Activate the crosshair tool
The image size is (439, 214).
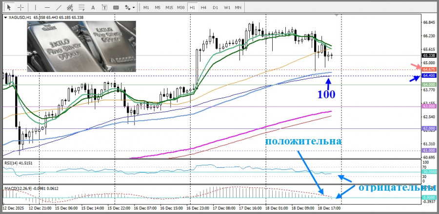click(20, 7)
